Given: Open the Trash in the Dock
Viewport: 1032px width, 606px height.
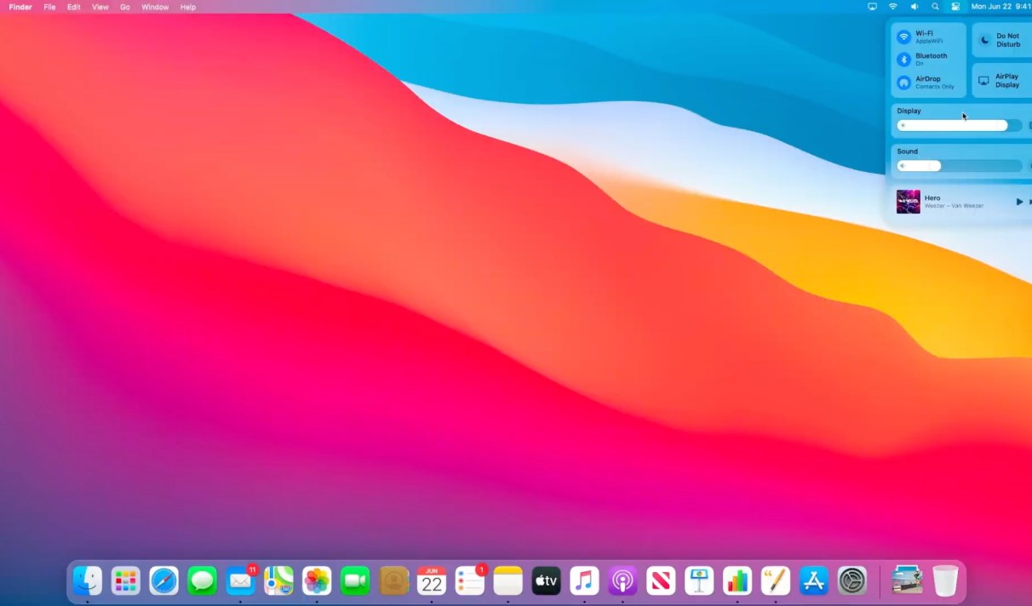Looking at the screenshot, I should 945,581.
